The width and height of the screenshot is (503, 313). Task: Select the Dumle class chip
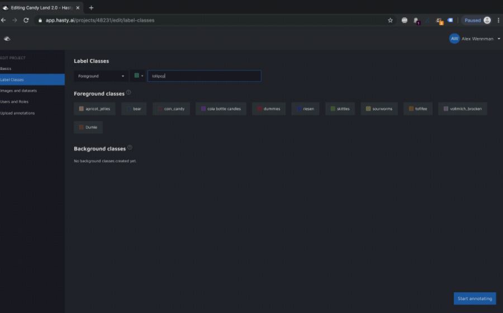pos(88,127)
